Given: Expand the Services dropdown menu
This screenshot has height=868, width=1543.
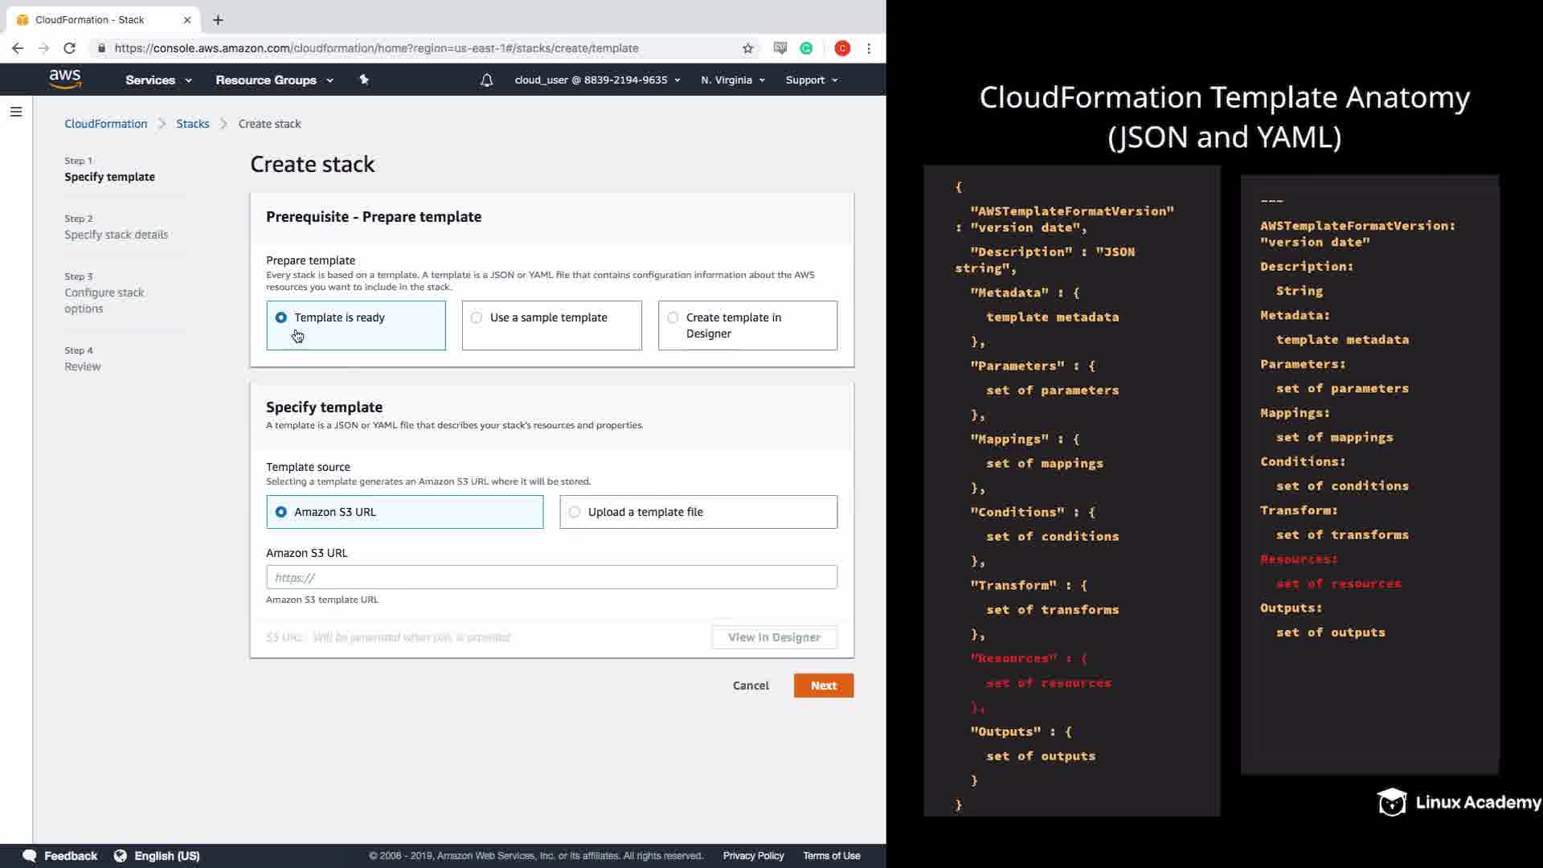Looking at the screenshot, I should (158, 80).
